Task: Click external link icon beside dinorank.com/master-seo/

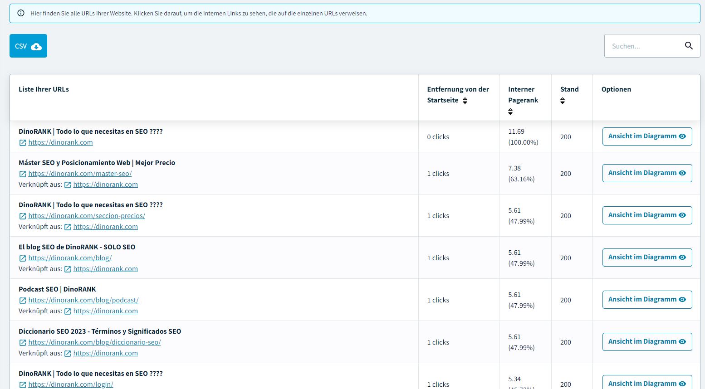Action: point(23,174)
